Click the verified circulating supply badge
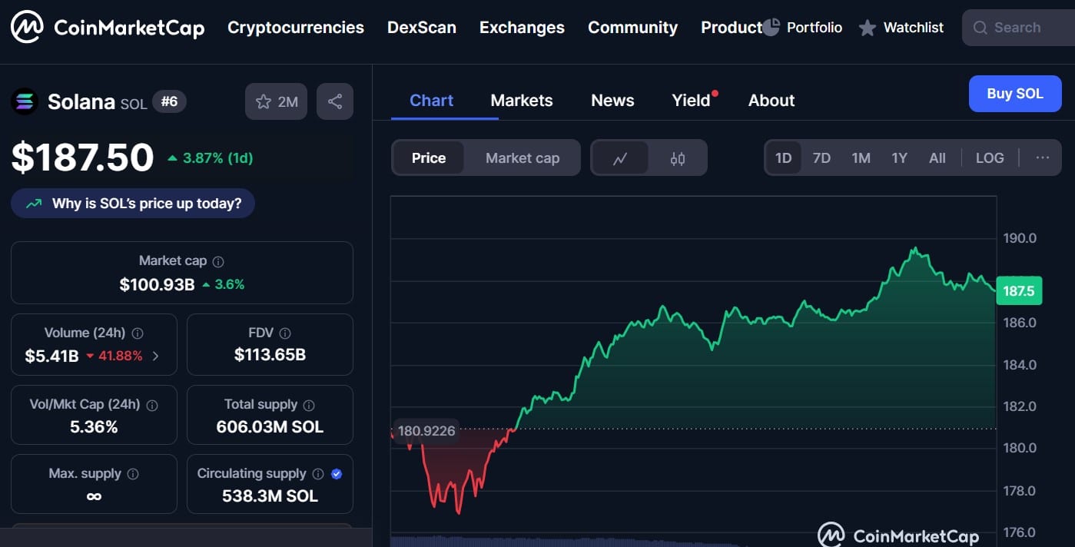This screenshot has height=547, width=1075. (x=336, y=474)
